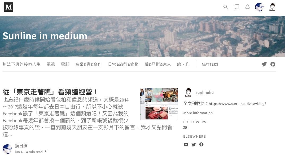Open the MATTERS navigation link
285x160 pixels.
coord(210,64)
